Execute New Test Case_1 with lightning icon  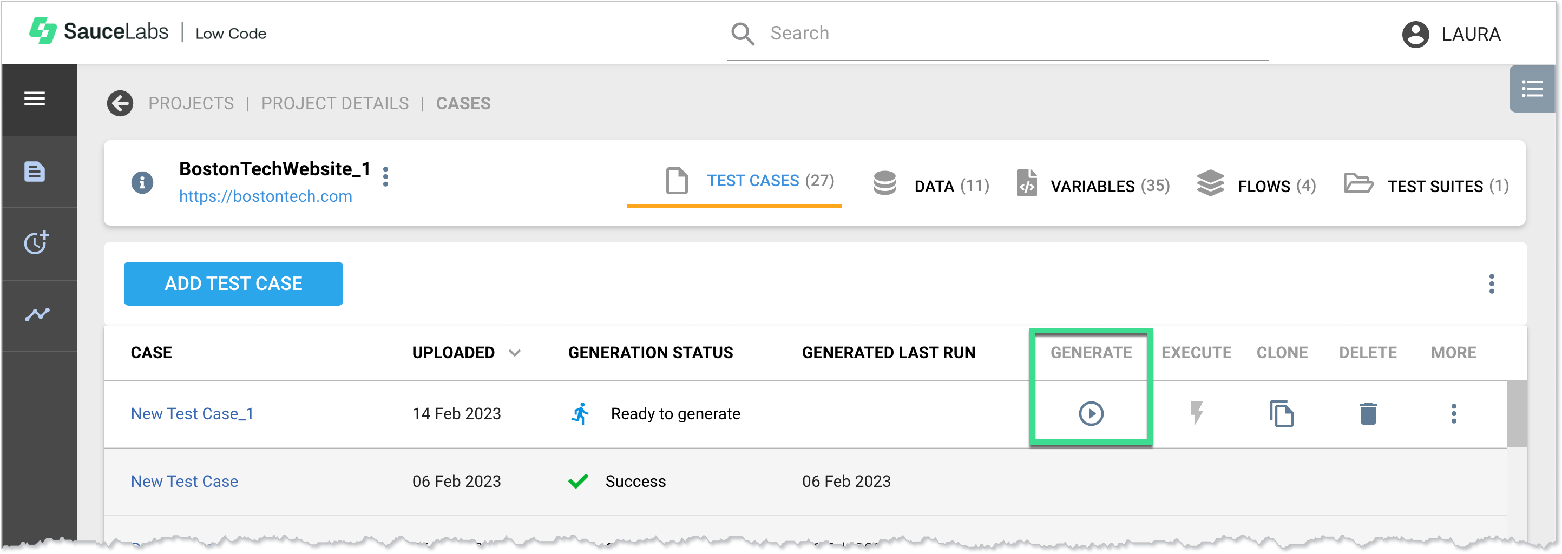pos(1196,413)
